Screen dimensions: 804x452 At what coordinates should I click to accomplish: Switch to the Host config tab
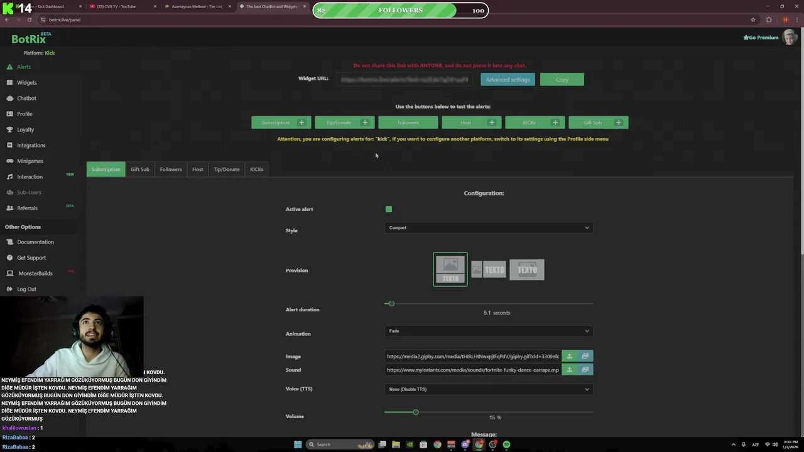[x=197, y=169]
